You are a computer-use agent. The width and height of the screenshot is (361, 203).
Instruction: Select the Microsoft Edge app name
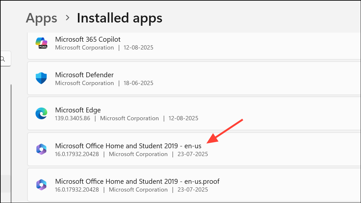coord(78,110)
